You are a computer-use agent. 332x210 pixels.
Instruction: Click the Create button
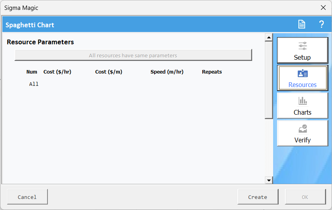258,197
